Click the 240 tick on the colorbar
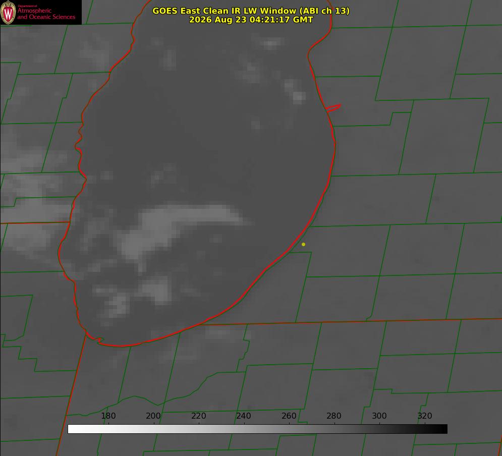The height and width of the screenshot is (456, 502). click(x=244, y=416)
